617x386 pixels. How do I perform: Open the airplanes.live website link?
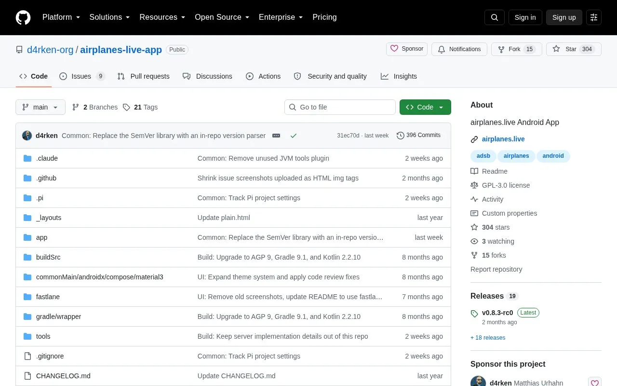pyautogui.click(x=503, y=139)
